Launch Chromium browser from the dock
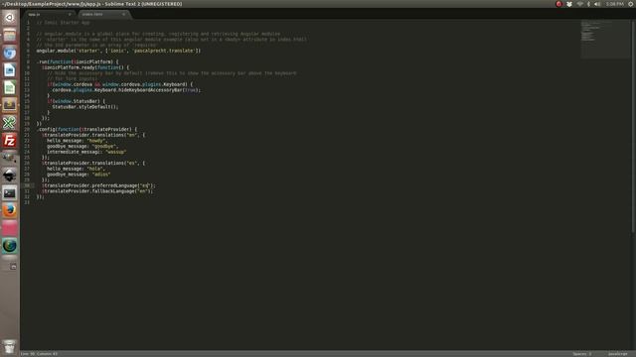Viewport: 636px width, 357px height. tap(9, 53)
